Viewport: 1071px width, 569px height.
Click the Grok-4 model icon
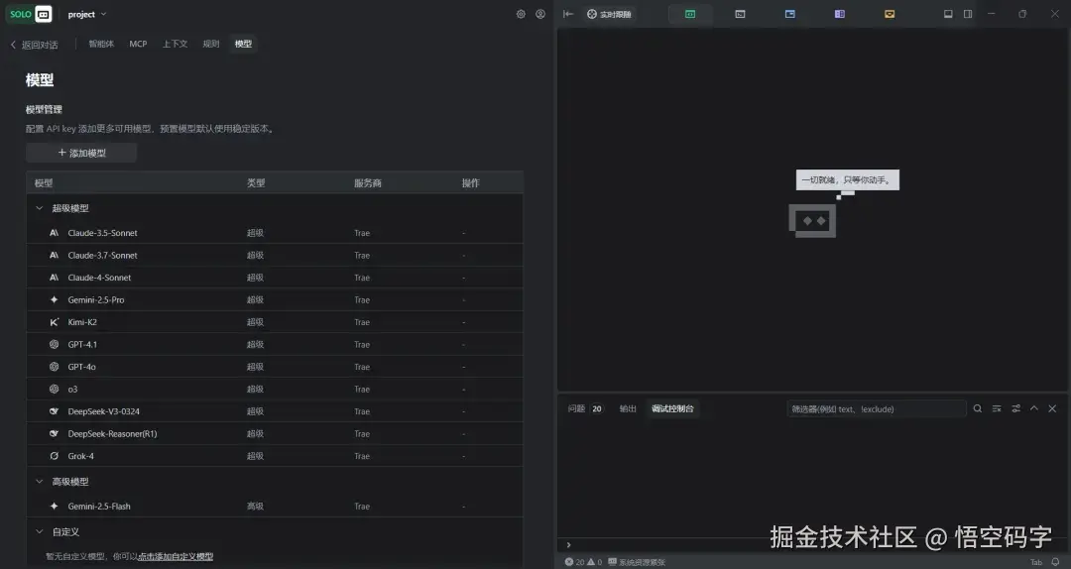point(54,456)
